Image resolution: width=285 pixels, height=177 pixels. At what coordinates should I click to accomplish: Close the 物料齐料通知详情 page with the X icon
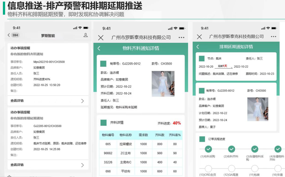[x=101, y=37]
